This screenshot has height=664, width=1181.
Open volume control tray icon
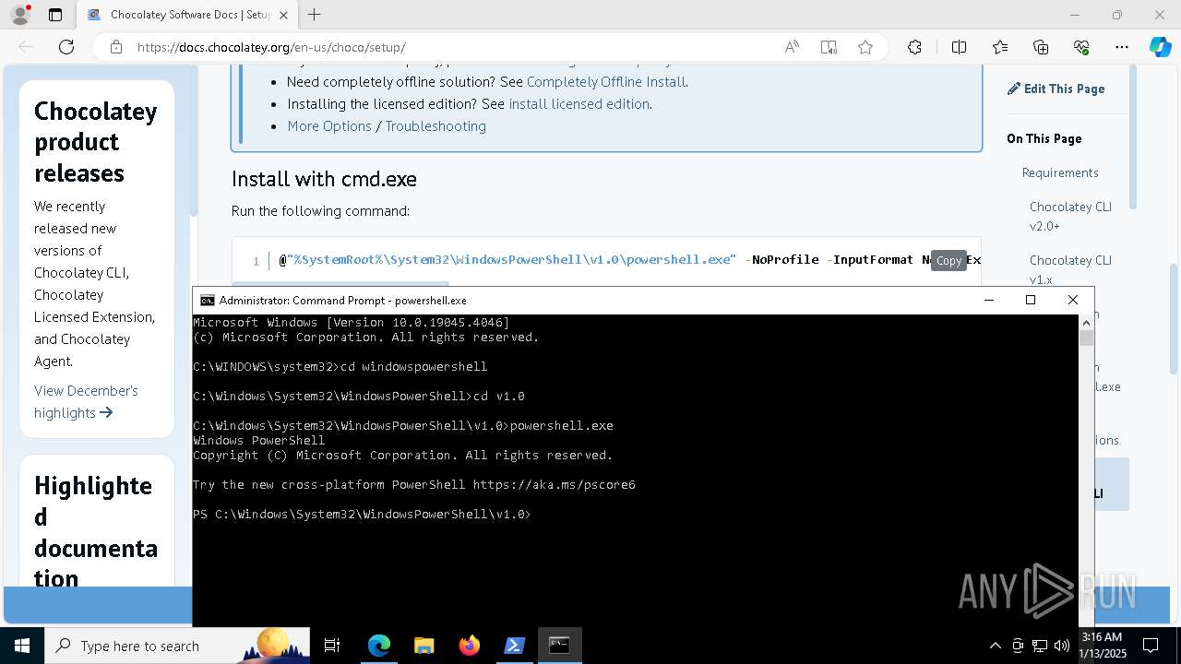pos(1062,646)
